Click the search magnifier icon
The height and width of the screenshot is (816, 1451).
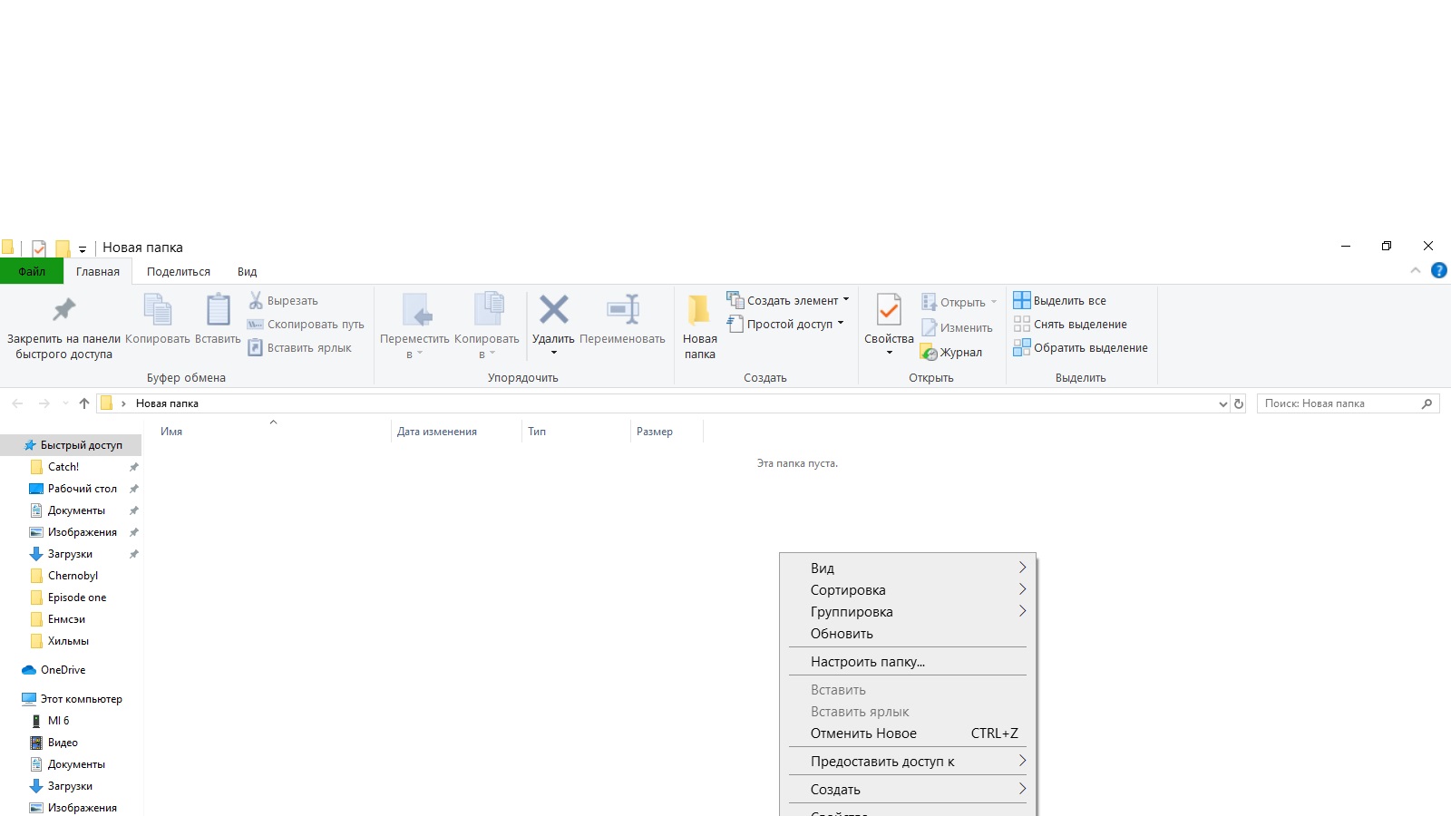[1427, 403]
